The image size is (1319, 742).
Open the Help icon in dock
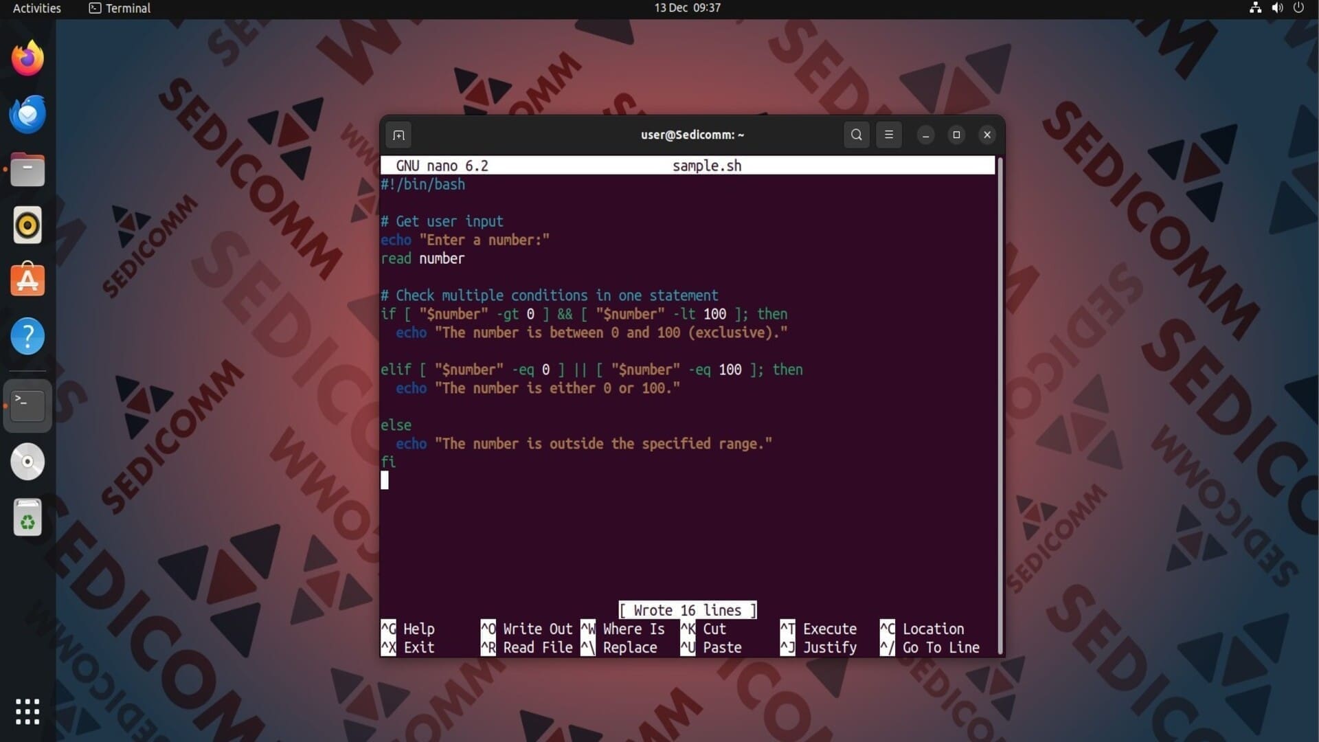point(27,336)
